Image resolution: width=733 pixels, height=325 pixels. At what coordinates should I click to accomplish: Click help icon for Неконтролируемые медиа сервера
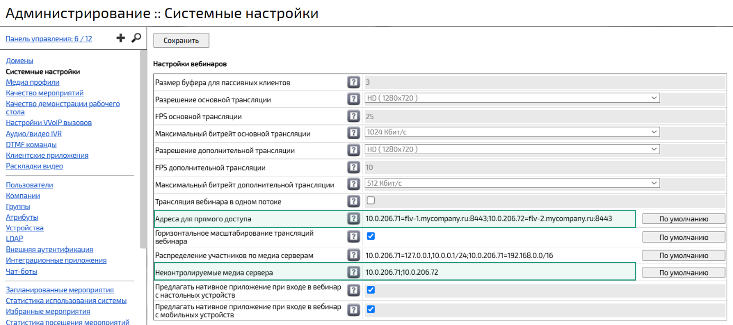pyautogui.click(x=353, y=272)
